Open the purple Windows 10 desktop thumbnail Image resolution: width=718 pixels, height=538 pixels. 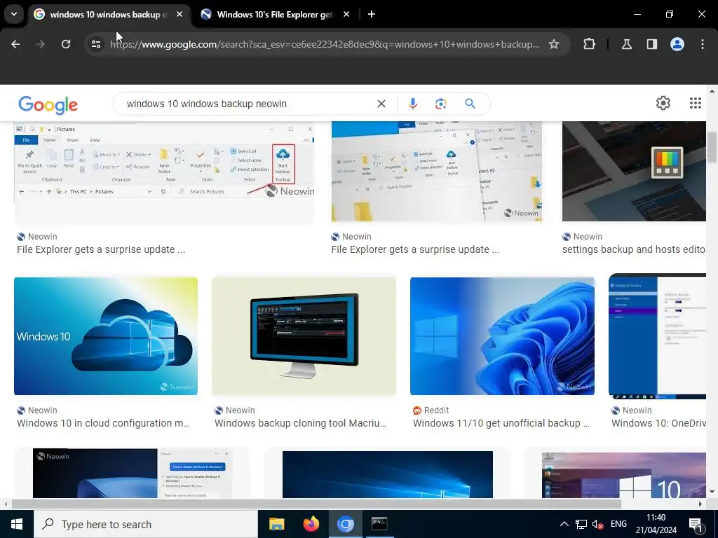(x=623, y=475)
